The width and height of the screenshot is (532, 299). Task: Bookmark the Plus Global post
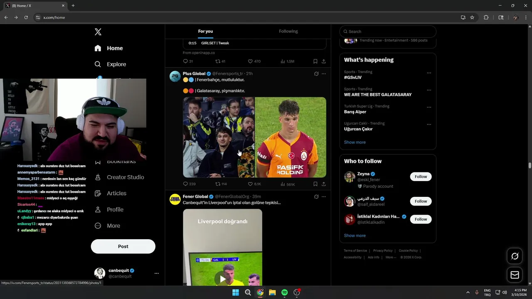[x=315, y=184]
